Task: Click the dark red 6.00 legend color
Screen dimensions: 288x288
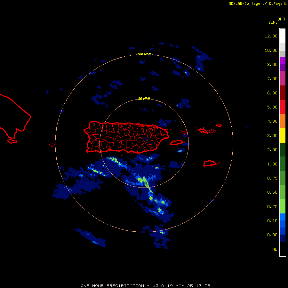Action: point(283,93)
